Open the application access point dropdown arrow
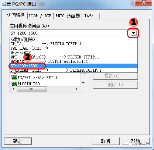This screenshot has height=150, width=154. pos(133,33)
